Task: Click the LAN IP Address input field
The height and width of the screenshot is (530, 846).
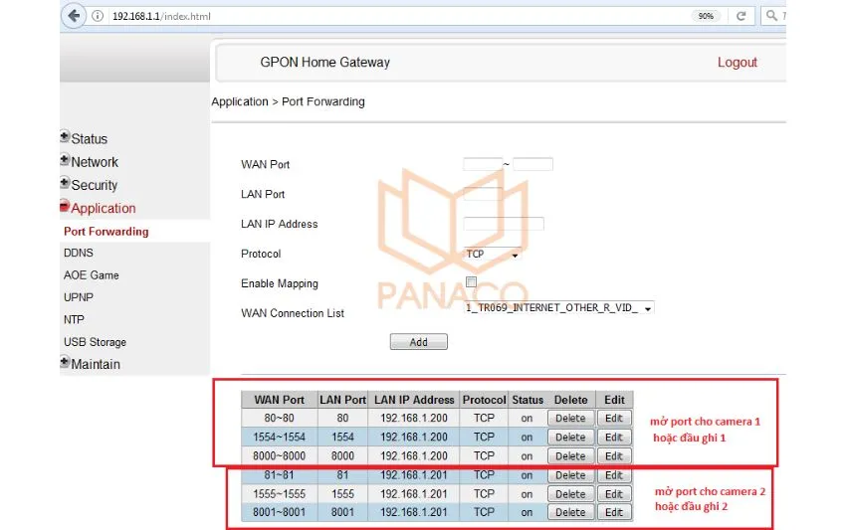Action: point(504,223)
